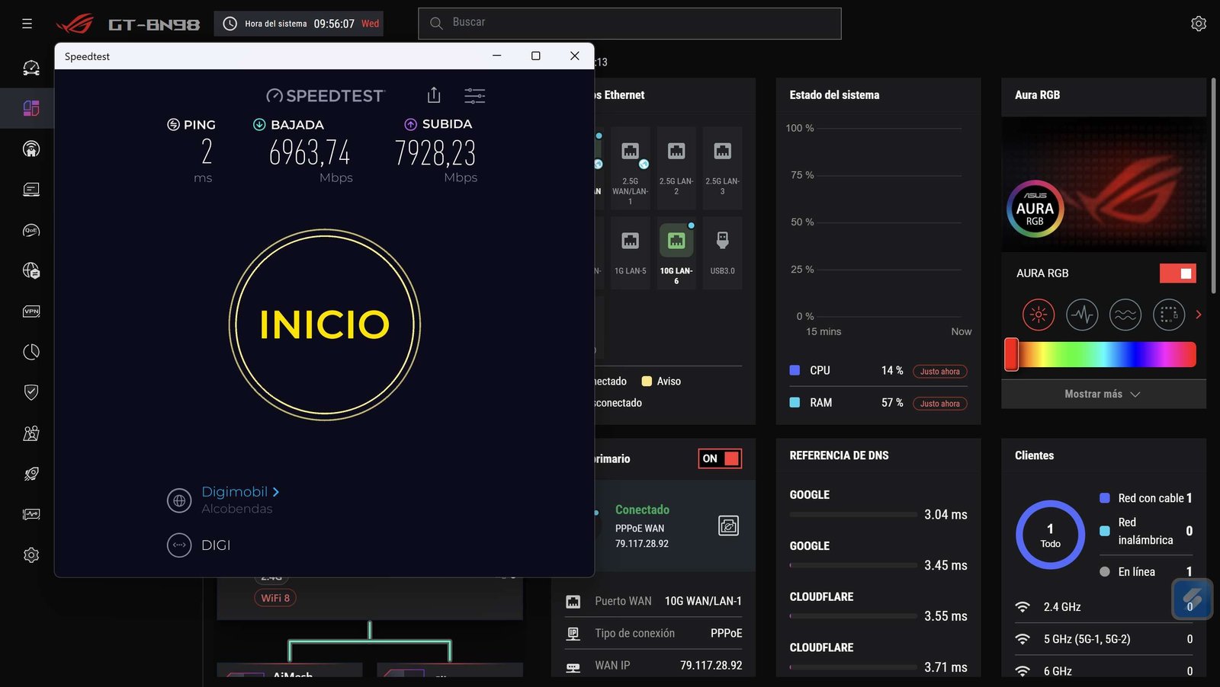Image resolution: width=1220 pixels, height=687 pixels.
Task: Choose the wave Aura effect
Action: pyautogui.click(x=1125, y=314)
